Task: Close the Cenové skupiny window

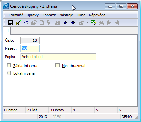Action: click(132, 6)
